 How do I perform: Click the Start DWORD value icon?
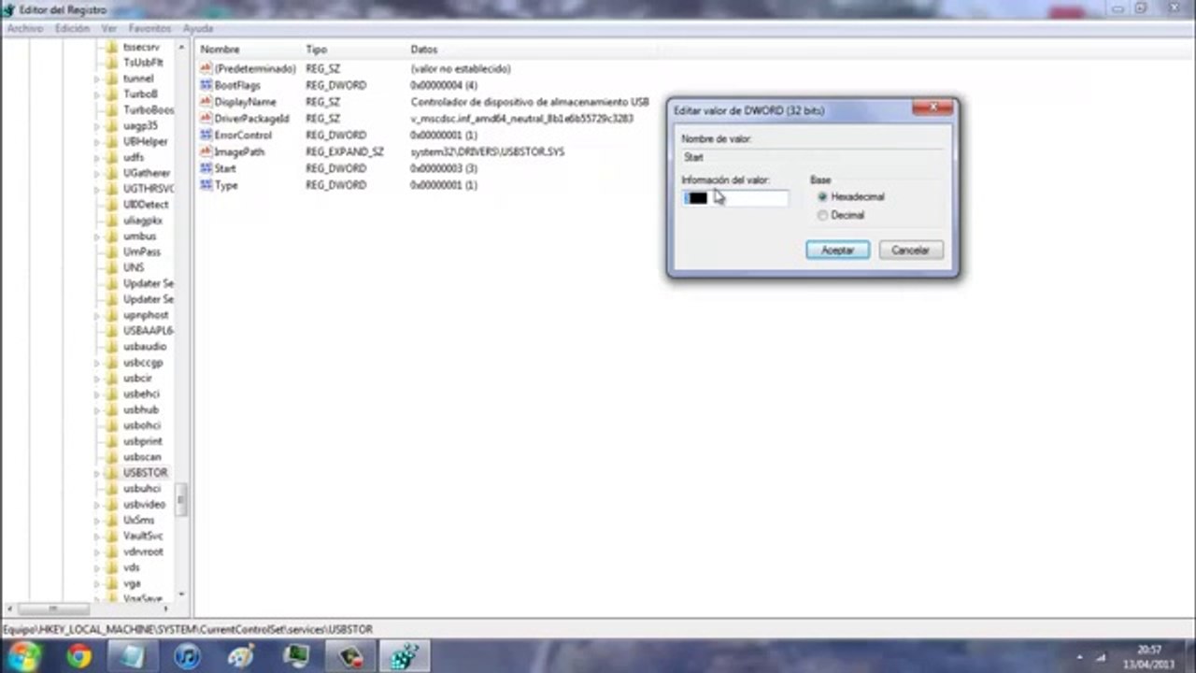(x=206, y=168)
